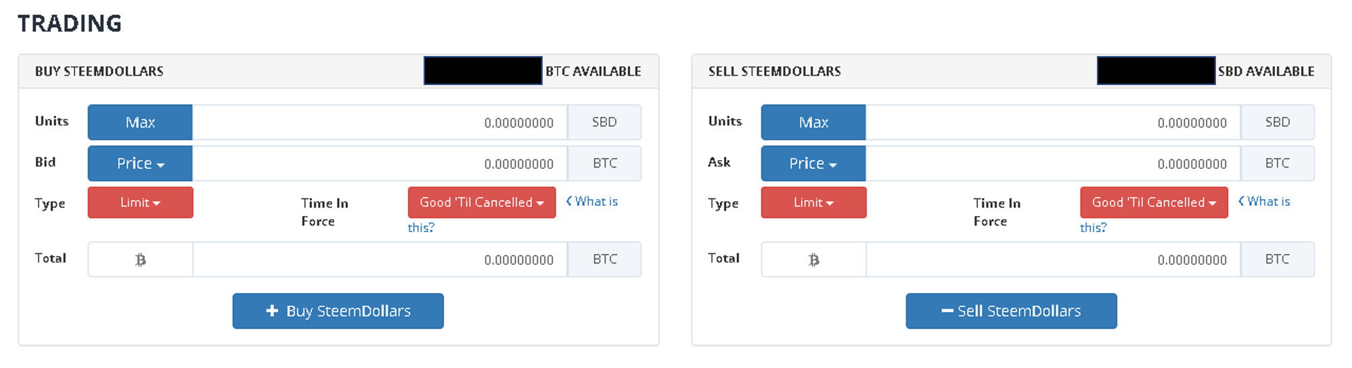Focus the Bid price BTC input field
The height and width of the screenshot is (368, 1352).
[379, 163]
